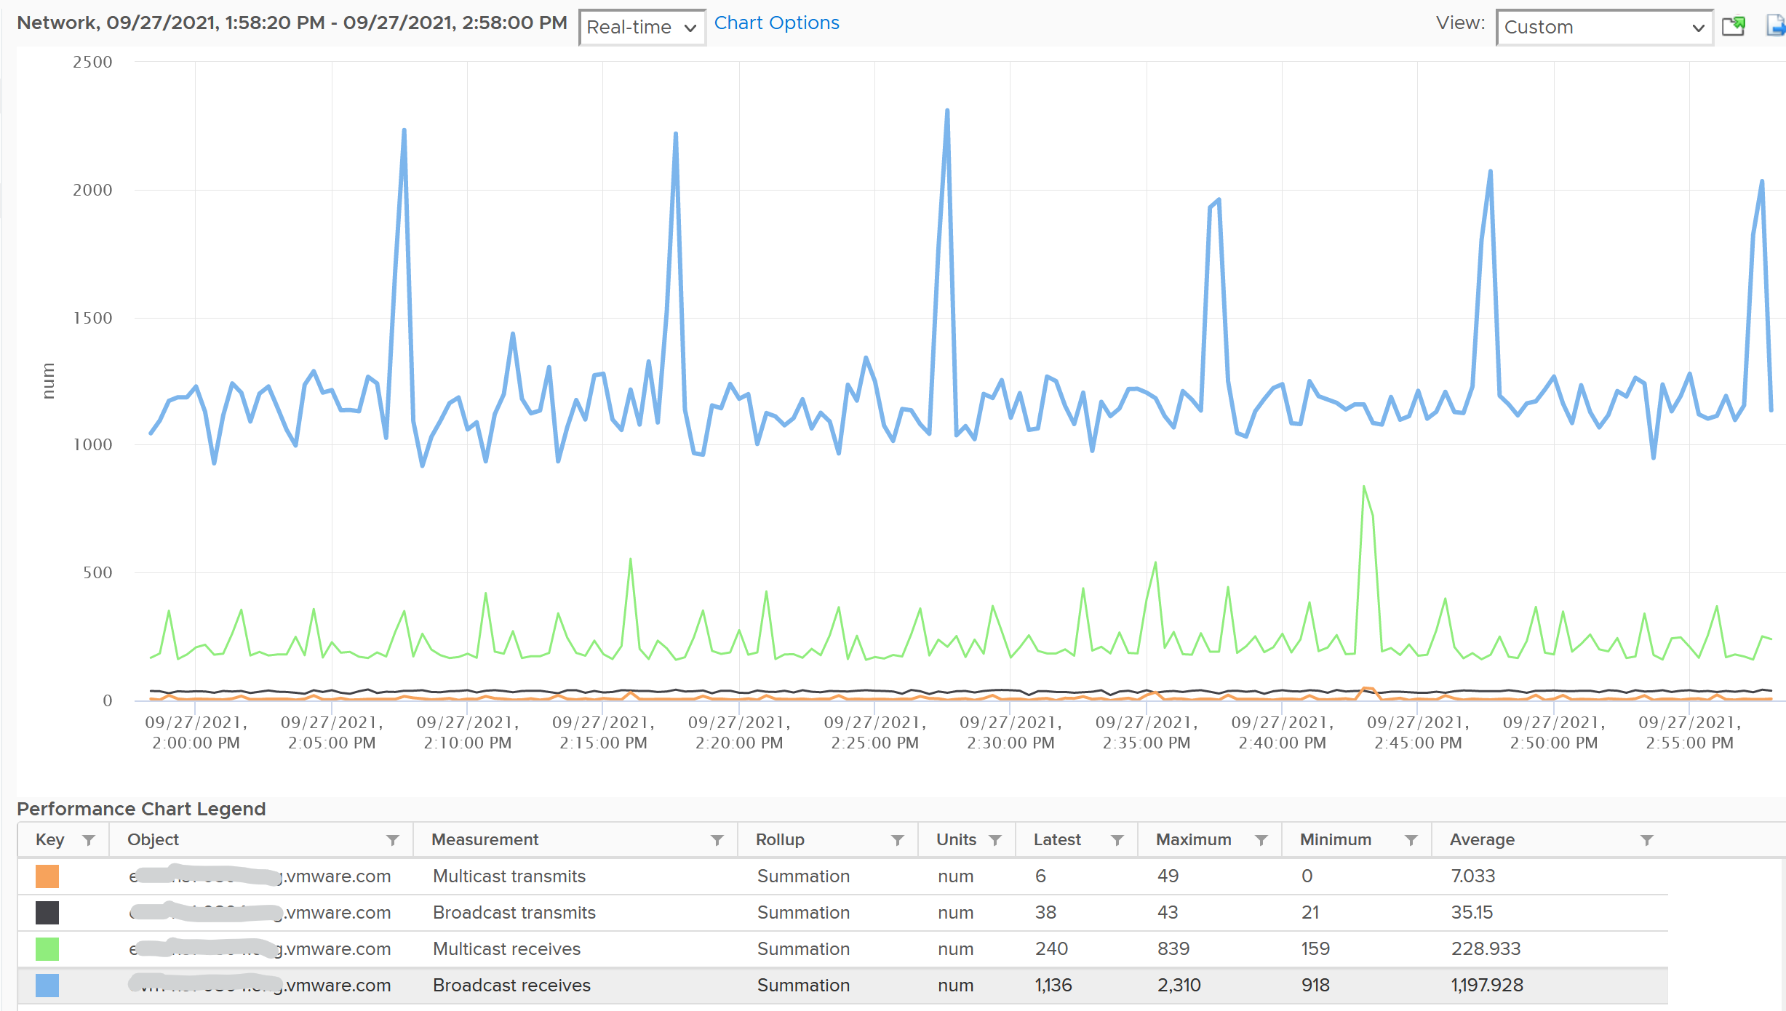Viewport: 1786px width, 1011px height.
Task: Sort by the Measurement column header
Action: [485, 839]
